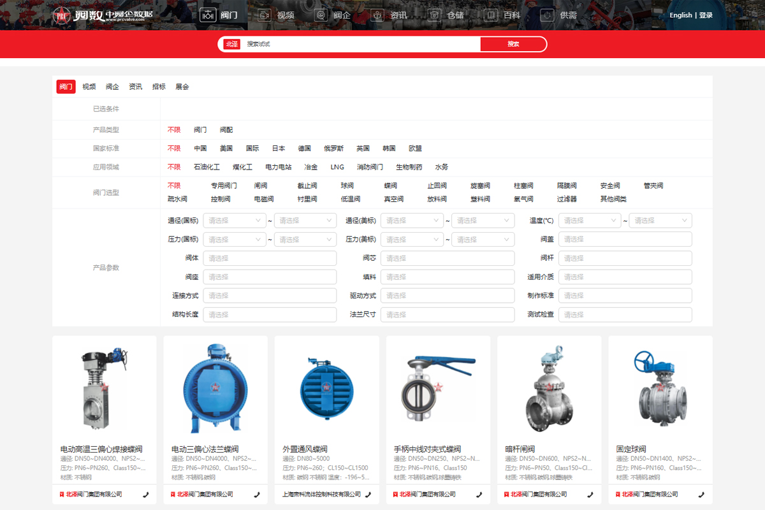Select 不限 in the 国家标准 filter row
This screenshot has height=510, width=765.
[x=174, y=149]
